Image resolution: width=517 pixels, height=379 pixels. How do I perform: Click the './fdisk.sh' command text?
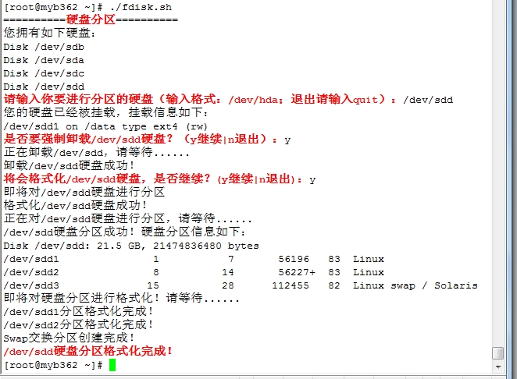click(x=141, y=7)
